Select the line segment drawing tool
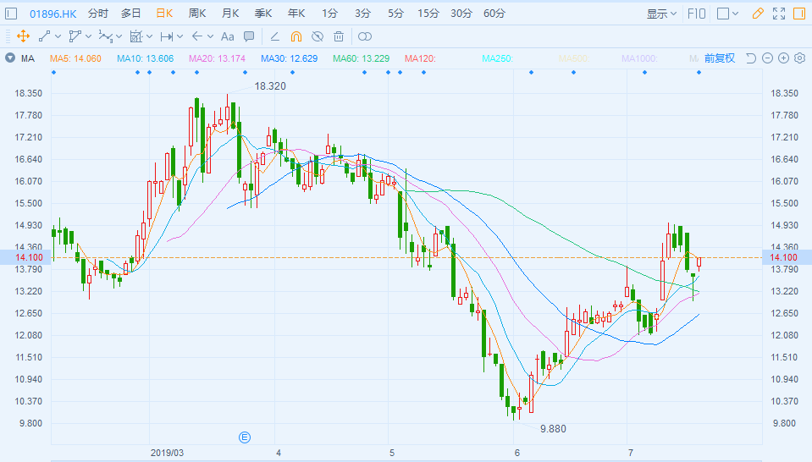This screenshot has height=462, width=812. click(x=45, y=36)
